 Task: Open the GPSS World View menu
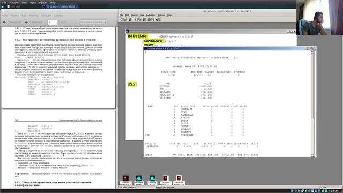[141, 15]
